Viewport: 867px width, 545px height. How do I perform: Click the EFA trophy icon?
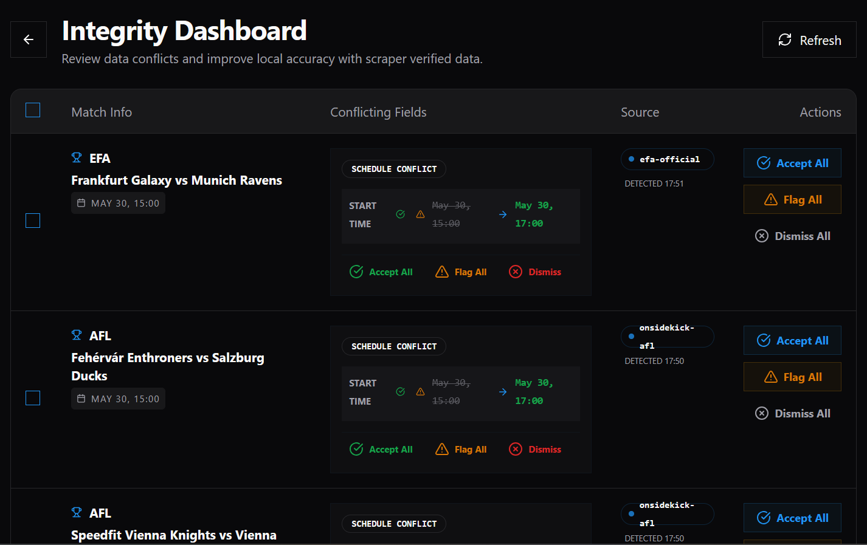point(77,158)
